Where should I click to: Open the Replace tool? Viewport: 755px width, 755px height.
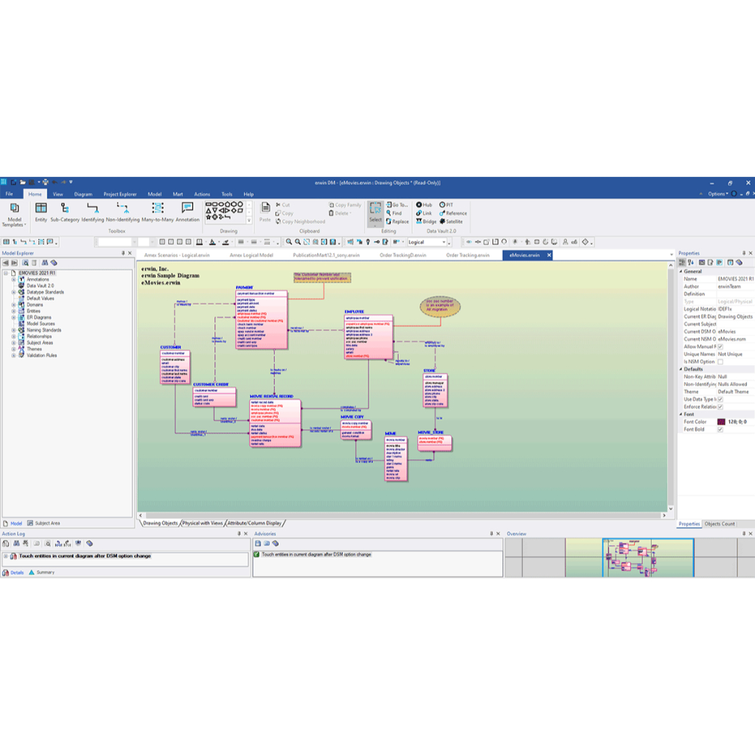tap(397, 221)
